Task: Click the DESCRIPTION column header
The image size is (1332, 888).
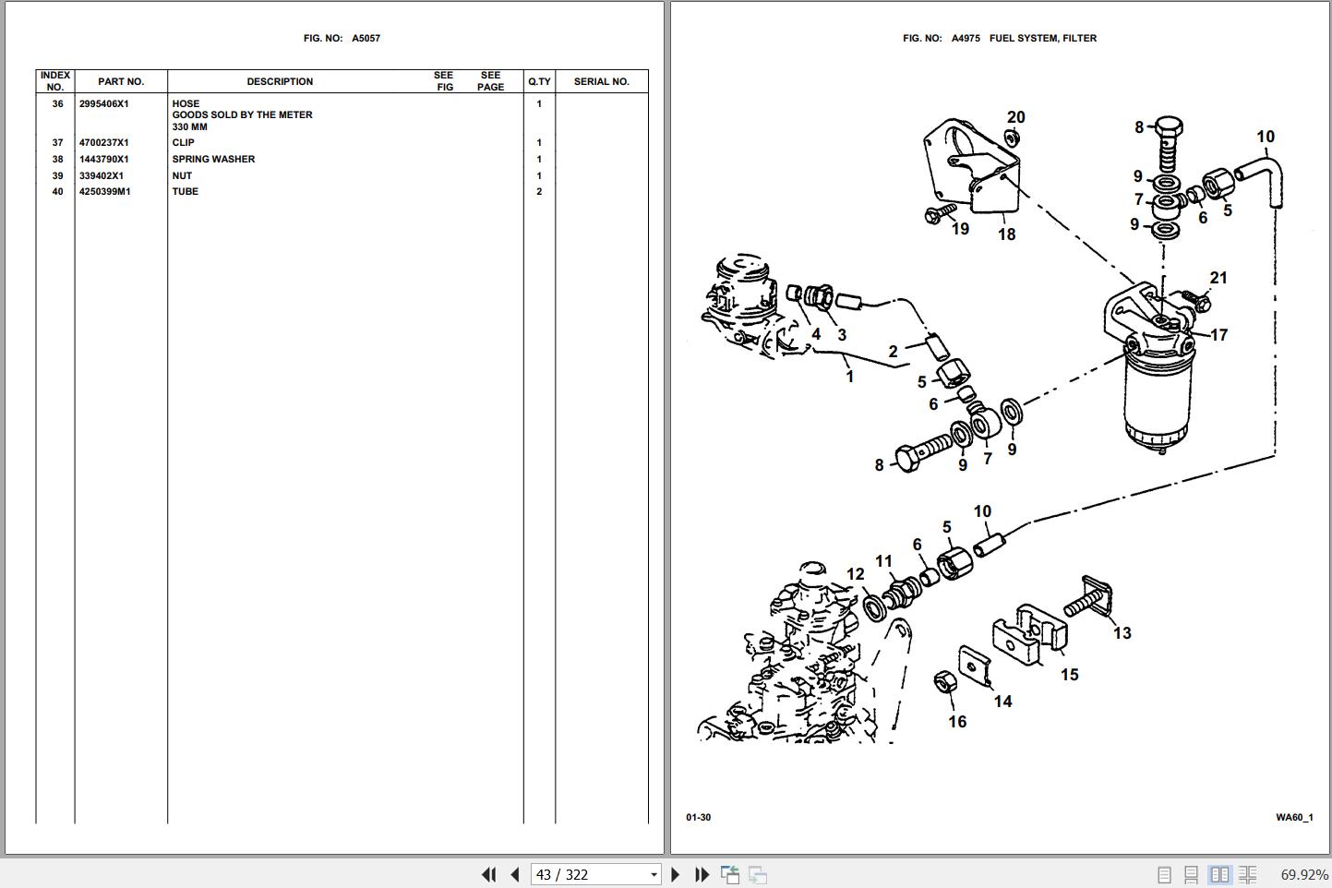Action: pos(280,81)
